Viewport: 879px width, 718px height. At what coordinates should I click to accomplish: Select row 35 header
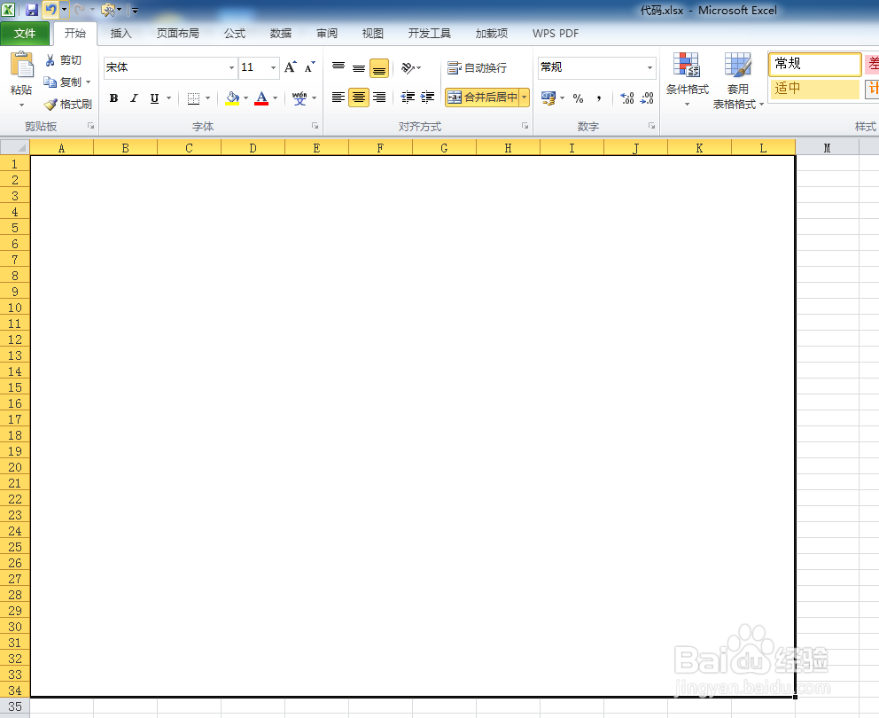[14, 706]
